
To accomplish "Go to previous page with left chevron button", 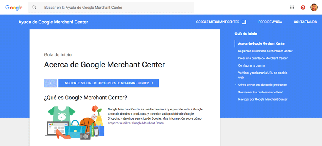I will (50, 83).
